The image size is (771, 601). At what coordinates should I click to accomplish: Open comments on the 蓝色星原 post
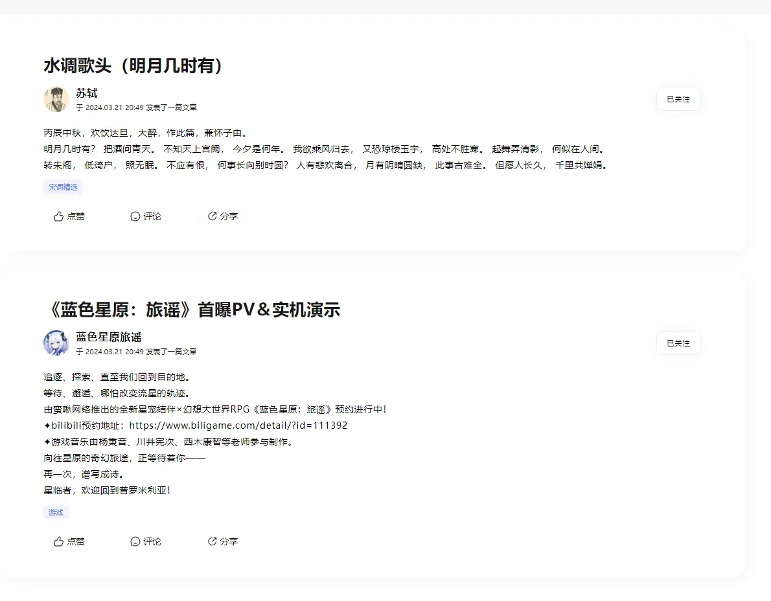pos(146,541)
